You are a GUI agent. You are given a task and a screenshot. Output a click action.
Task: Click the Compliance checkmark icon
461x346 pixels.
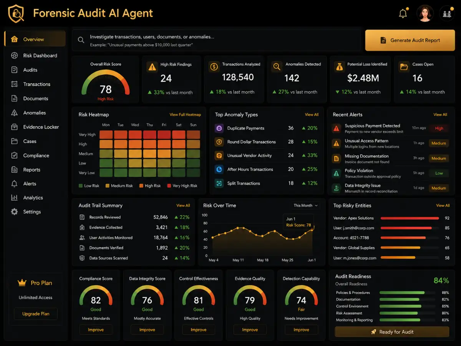pyautogui.click(x=14, y=155)
